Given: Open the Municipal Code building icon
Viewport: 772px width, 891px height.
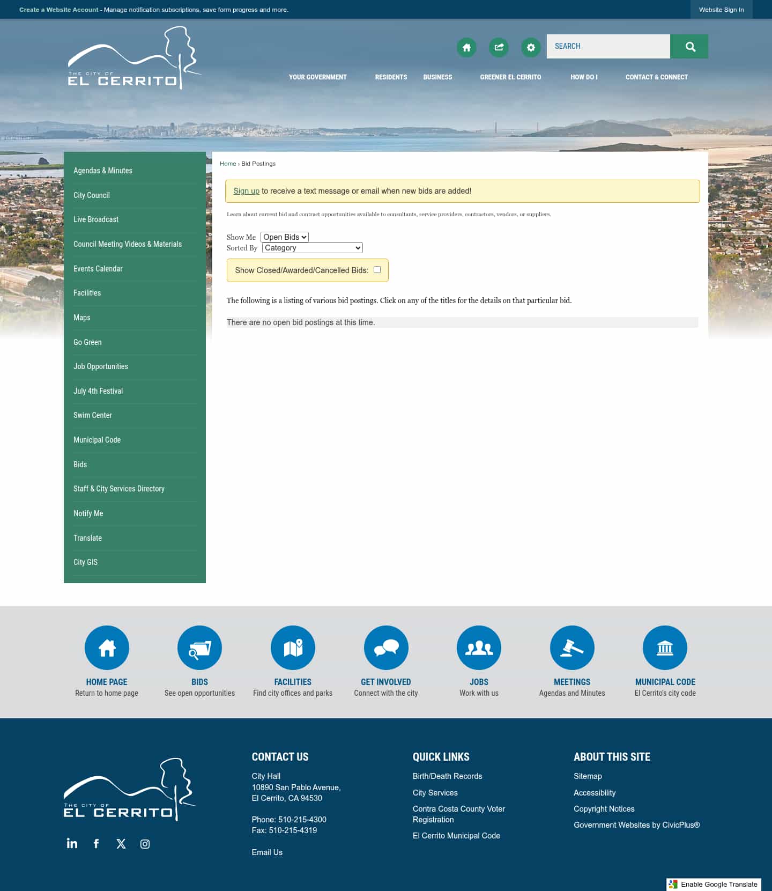Looking at the screenshot, I should 665,647.
